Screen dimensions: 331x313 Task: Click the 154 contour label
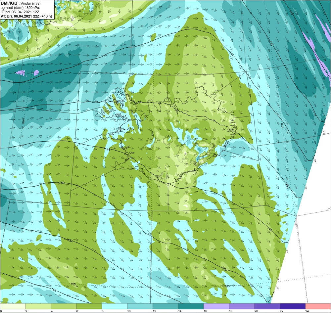[54, 290]
